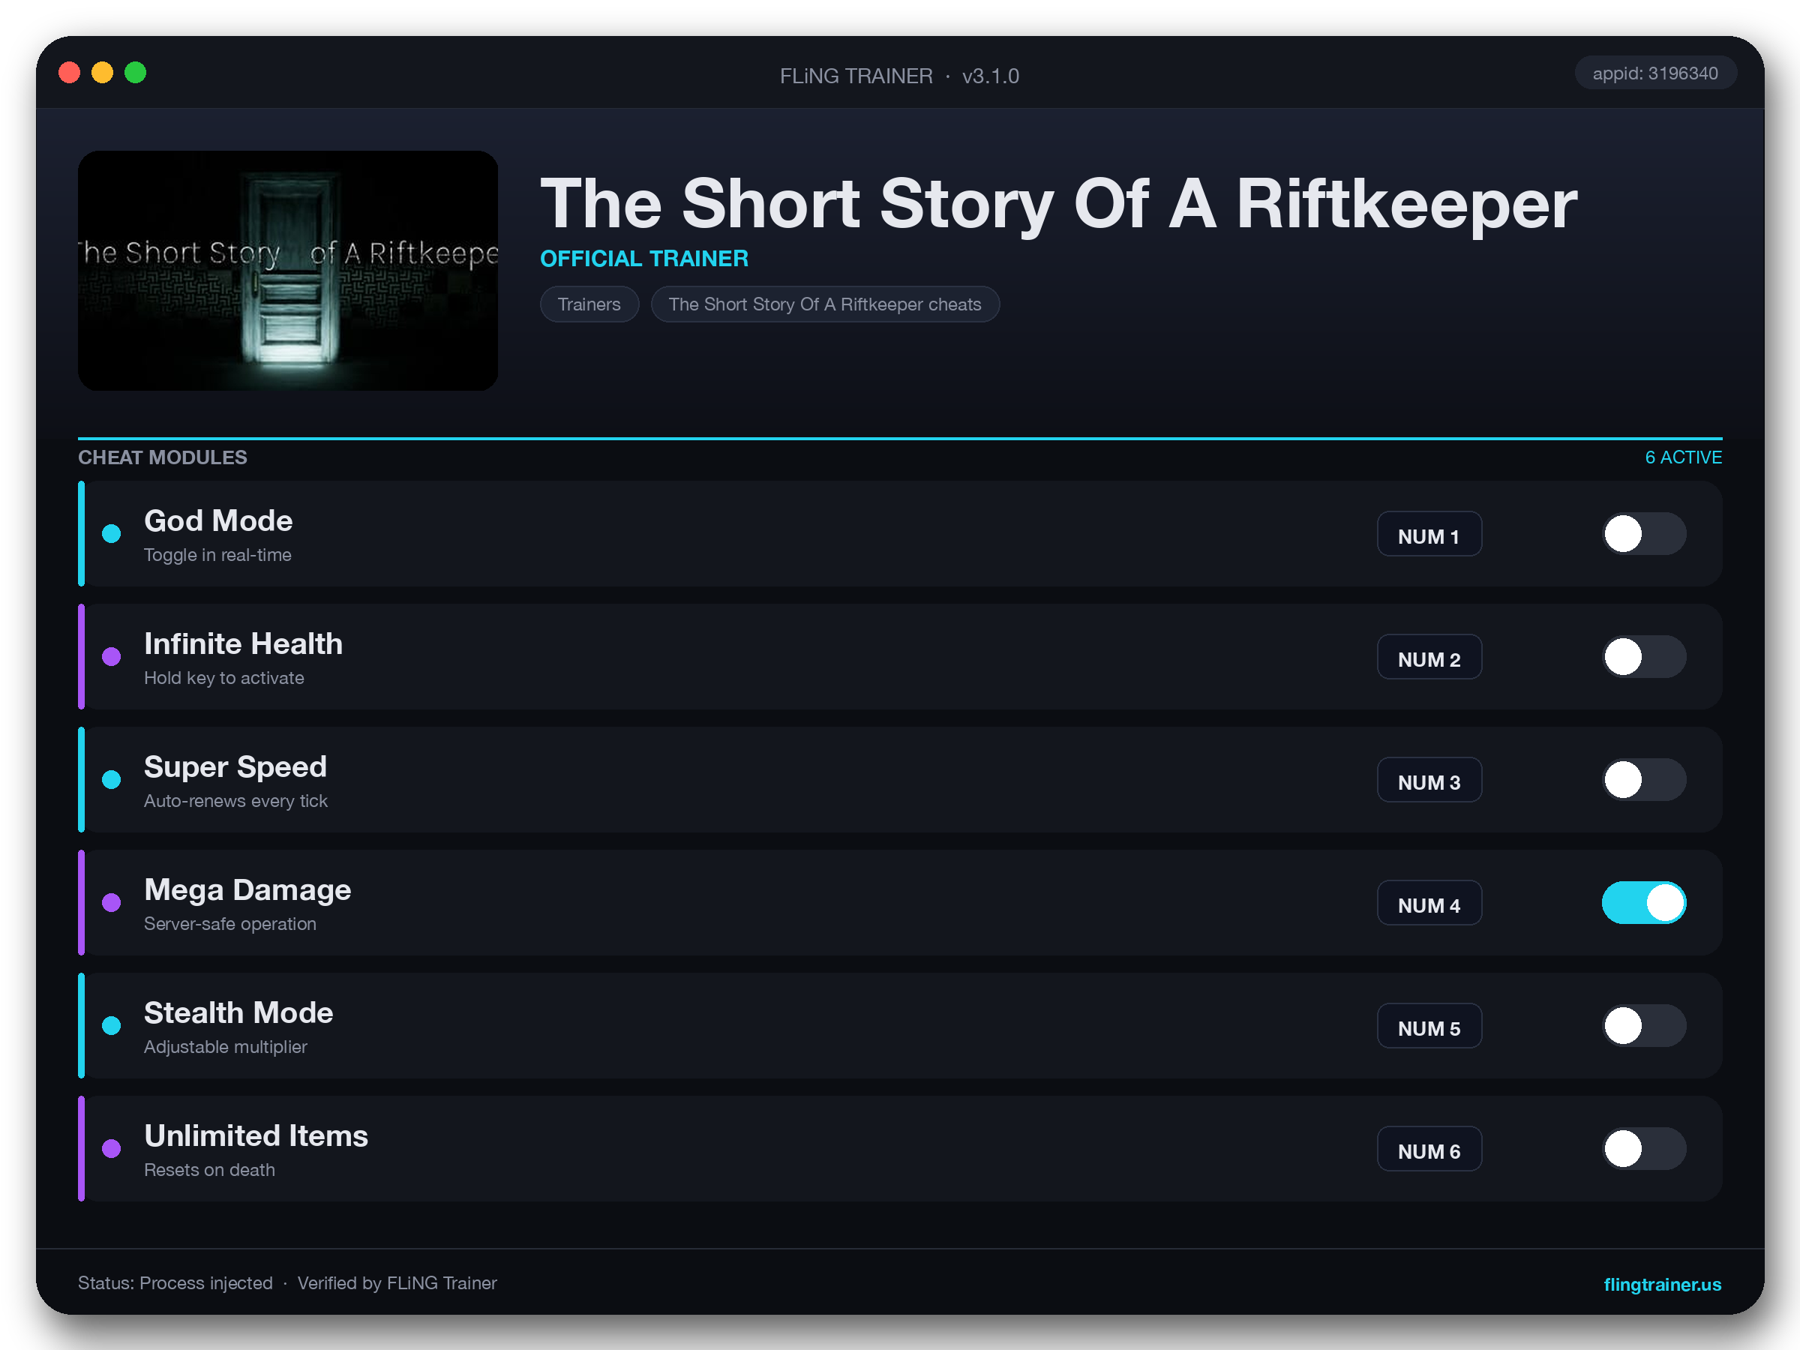Image resolution: width=1800 pixels, height=1350 pixels.
Task: Click the large game title heading
Action: [x=1059, y=203]
